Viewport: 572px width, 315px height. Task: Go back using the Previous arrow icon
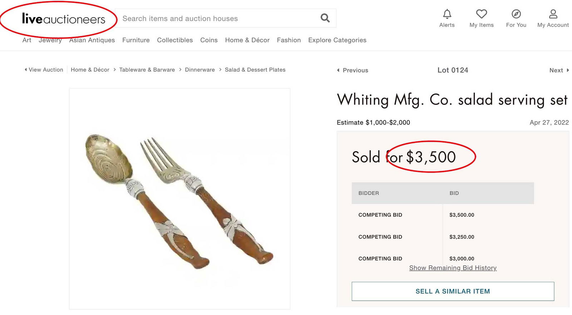tap(339, 70)
